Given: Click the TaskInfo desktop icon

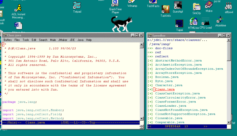Looking at the screenshot, I should [x=166, y=10].
